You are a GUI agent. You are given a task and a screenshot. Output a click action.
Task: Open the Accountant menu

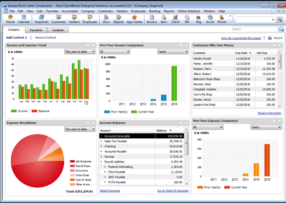[70, 11]
